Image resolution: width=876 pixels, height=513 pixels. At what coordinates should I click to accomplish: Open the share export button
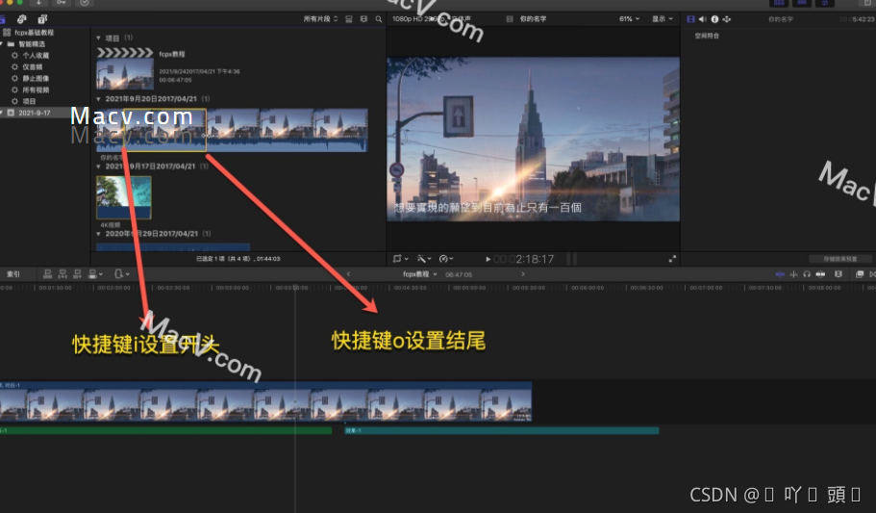867,3
